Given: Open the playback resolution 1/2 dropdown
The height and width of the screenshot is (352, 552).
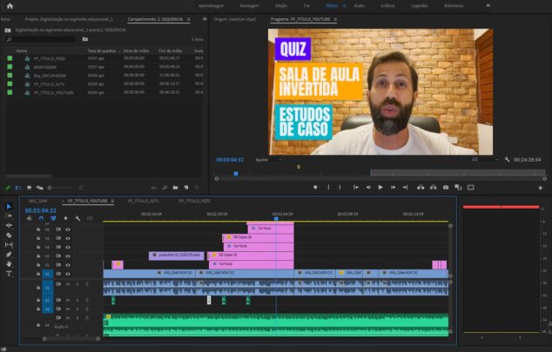Looking at the screenshot, I should coord(479,160).
